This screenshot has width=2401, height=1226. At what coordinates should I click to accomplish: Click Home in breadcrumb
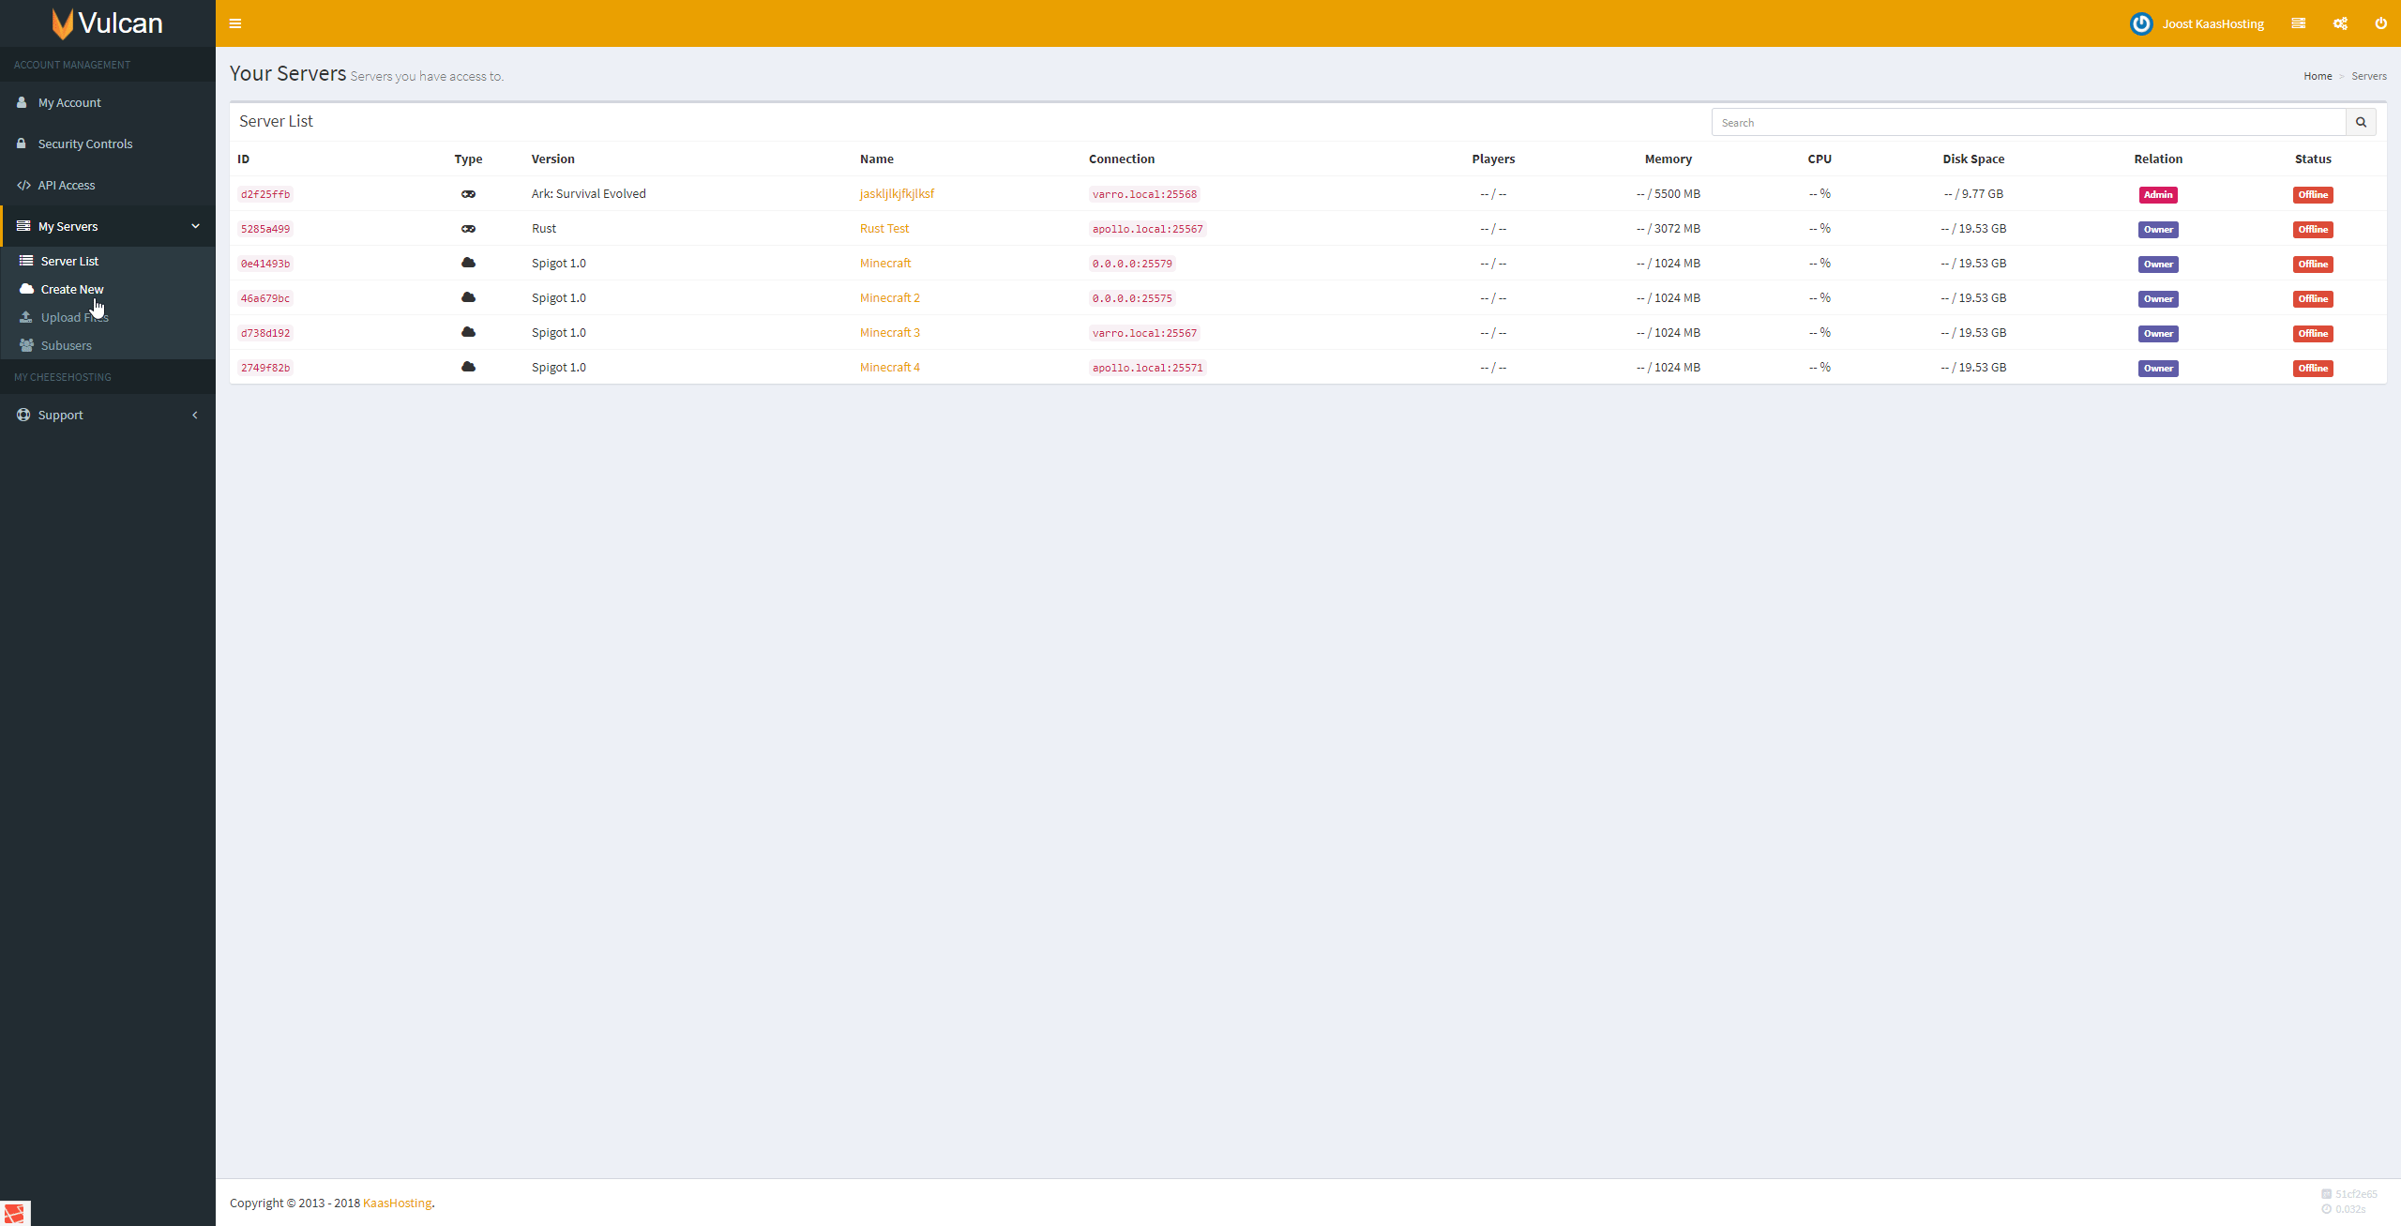point(2317,76)
